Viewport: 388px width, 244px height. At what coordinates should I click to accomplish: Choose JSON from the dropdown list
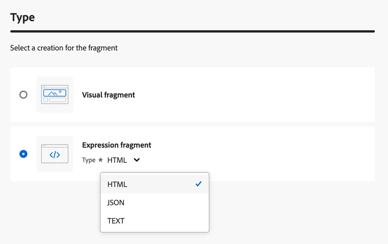[x=116, y=202]
